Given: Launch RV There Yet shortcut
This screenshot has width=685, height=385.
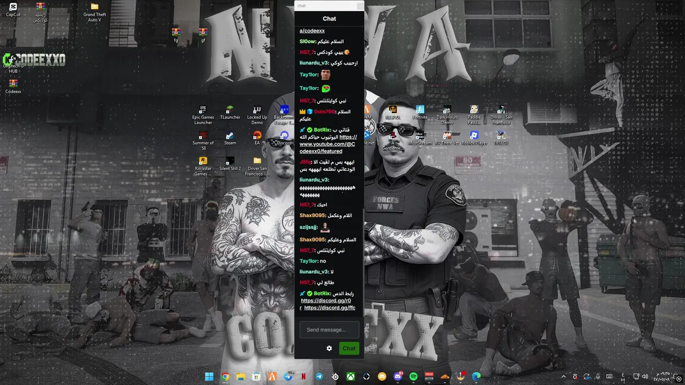Looking at the screenshot, I should (x=447, y=138).
